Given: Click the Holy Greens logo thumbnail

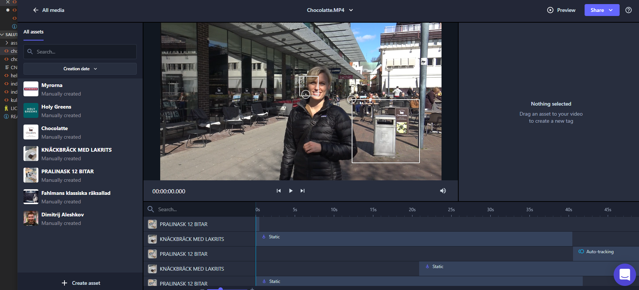Looking at the screenshot, I should pos(31,110).
